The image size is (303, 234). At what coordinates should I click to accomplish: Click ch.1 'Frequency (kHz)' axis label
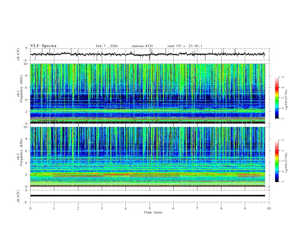(x=21, y=89)
